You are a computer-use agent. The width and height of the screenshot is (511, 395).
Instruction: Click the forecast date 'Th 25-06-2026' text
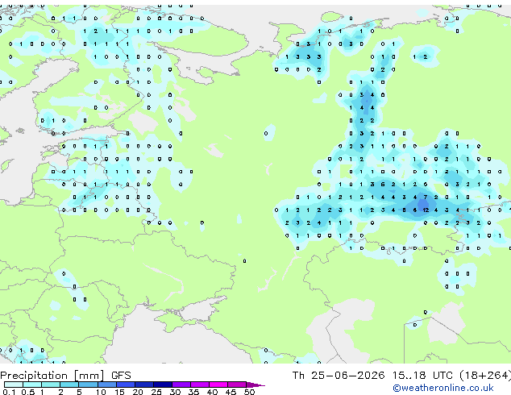339,376
